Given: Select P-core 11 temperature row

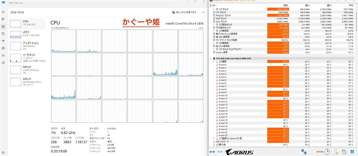Looking at the screenshot, I should [281, 98].
